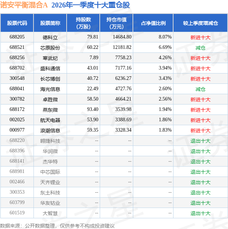Click shares value 7.89

pos(94,57)
